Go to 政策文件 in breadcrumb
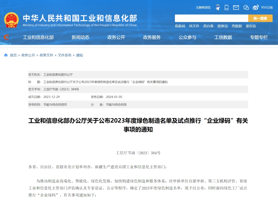Viewport: 278px width, 202px height. [46, 55]
